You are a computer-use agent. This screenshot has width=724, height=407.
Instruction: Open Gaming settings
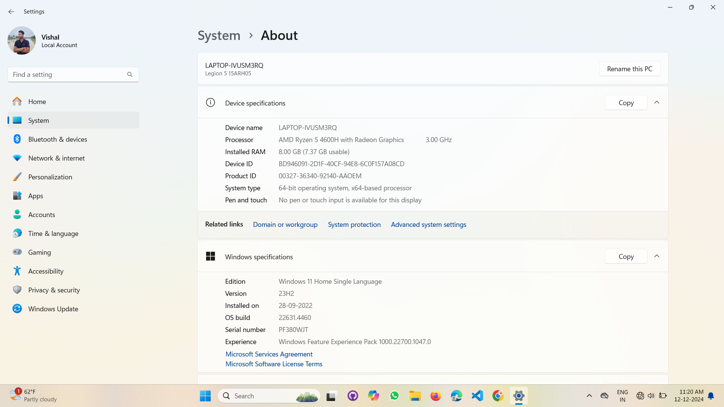click(73, 252)
